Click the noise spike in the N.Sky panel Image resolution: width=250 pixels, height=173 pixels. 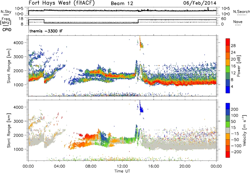point(208,9)
